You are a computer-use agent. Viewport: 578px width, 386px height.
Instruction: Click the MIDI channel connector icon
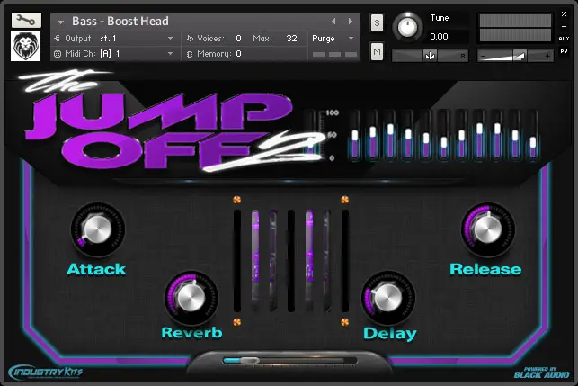tap(58, 54)
